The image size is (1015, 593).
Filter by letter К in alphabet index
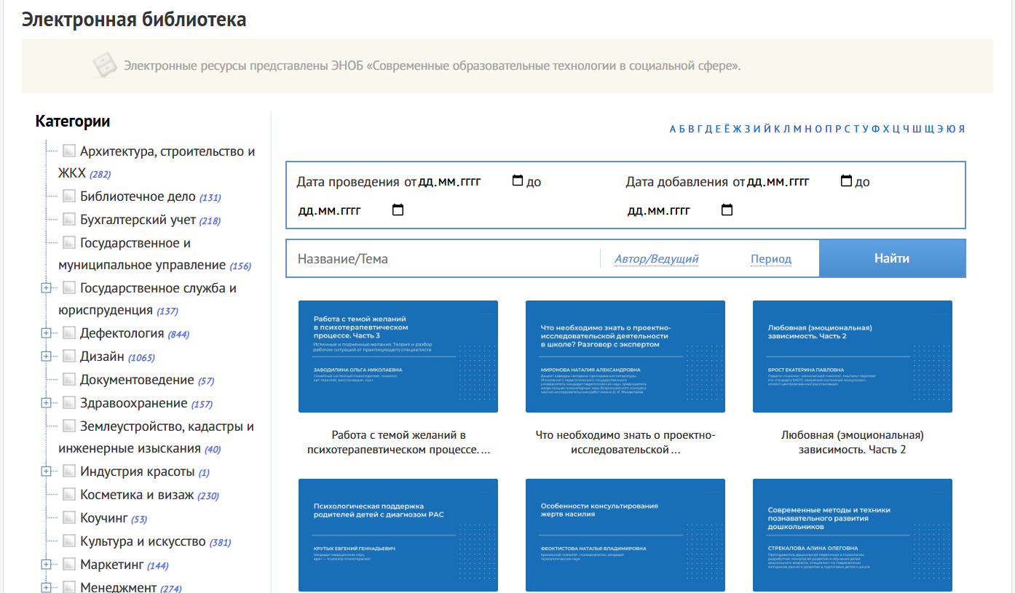[x=777, y=129]
